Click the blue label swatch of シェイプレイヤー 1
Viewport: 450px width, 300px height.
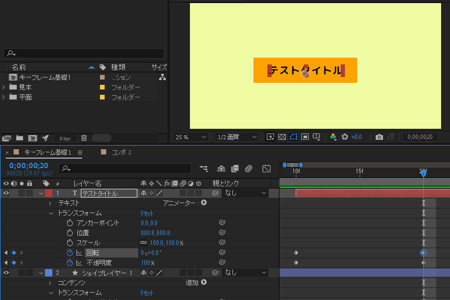(49, 273)
